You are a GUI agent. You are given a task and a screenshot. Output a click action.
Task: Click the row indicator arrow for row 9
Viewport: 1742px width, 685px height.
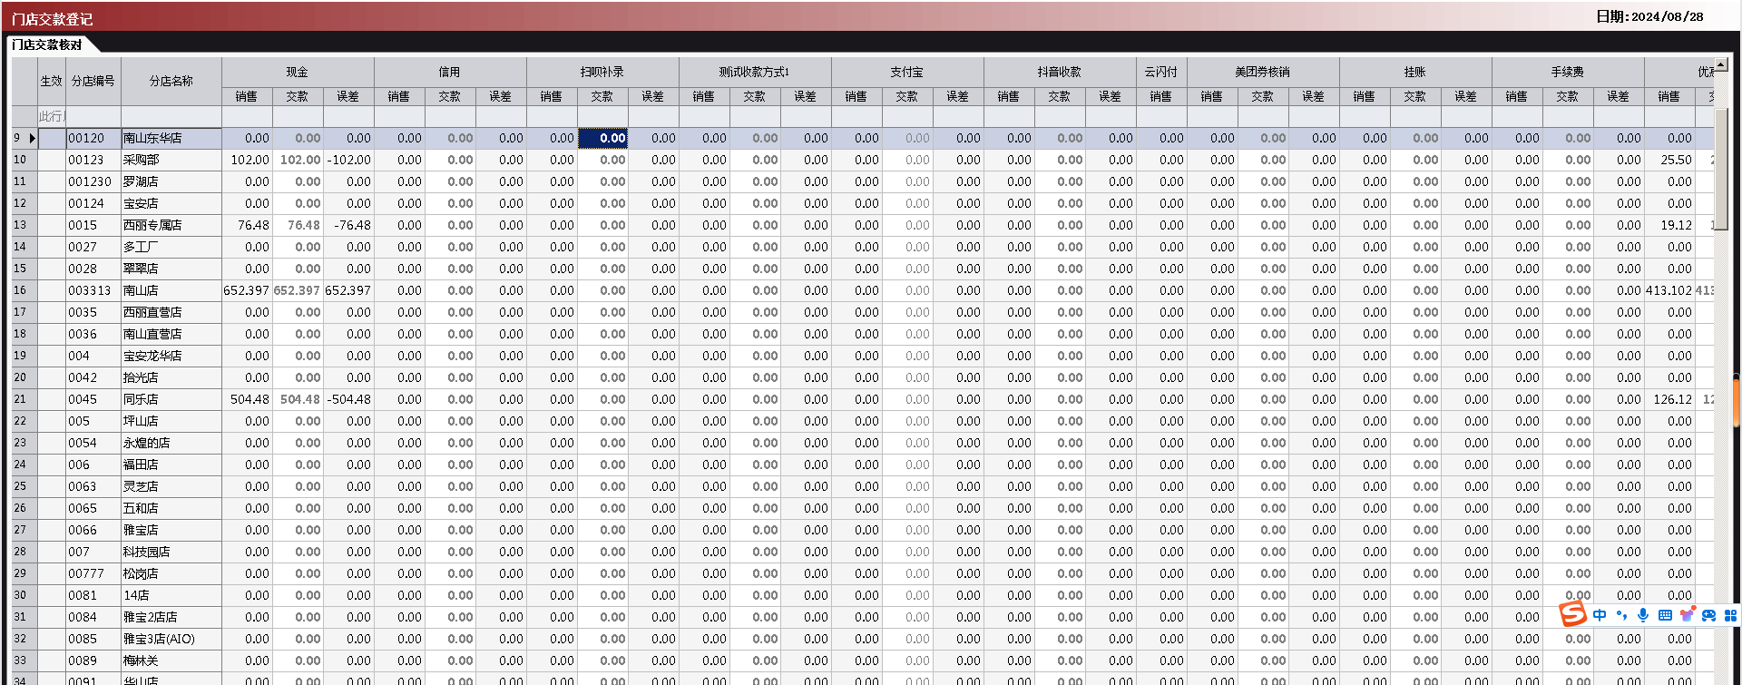(32, 138)
